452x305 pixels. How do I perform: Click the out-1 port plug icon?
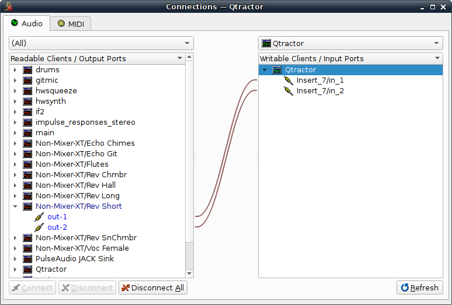pos(39,217)
